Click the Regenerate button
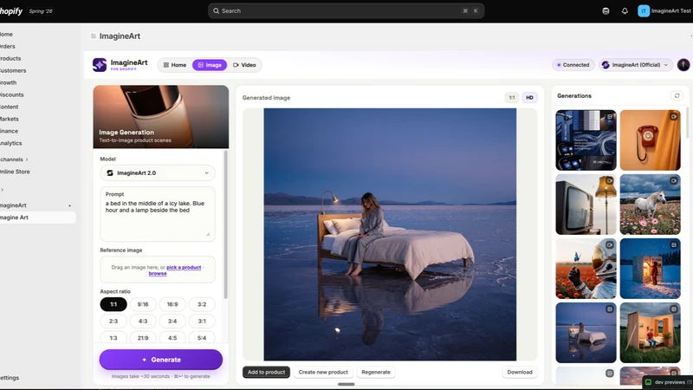The width and height of the screenshot is (693, 390). click(376, 373)
